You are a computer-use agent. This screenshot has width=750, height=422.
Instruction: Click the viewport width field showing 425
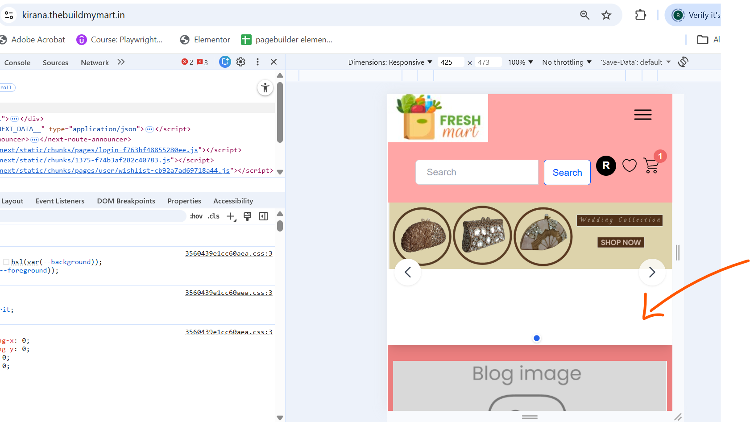451,62
